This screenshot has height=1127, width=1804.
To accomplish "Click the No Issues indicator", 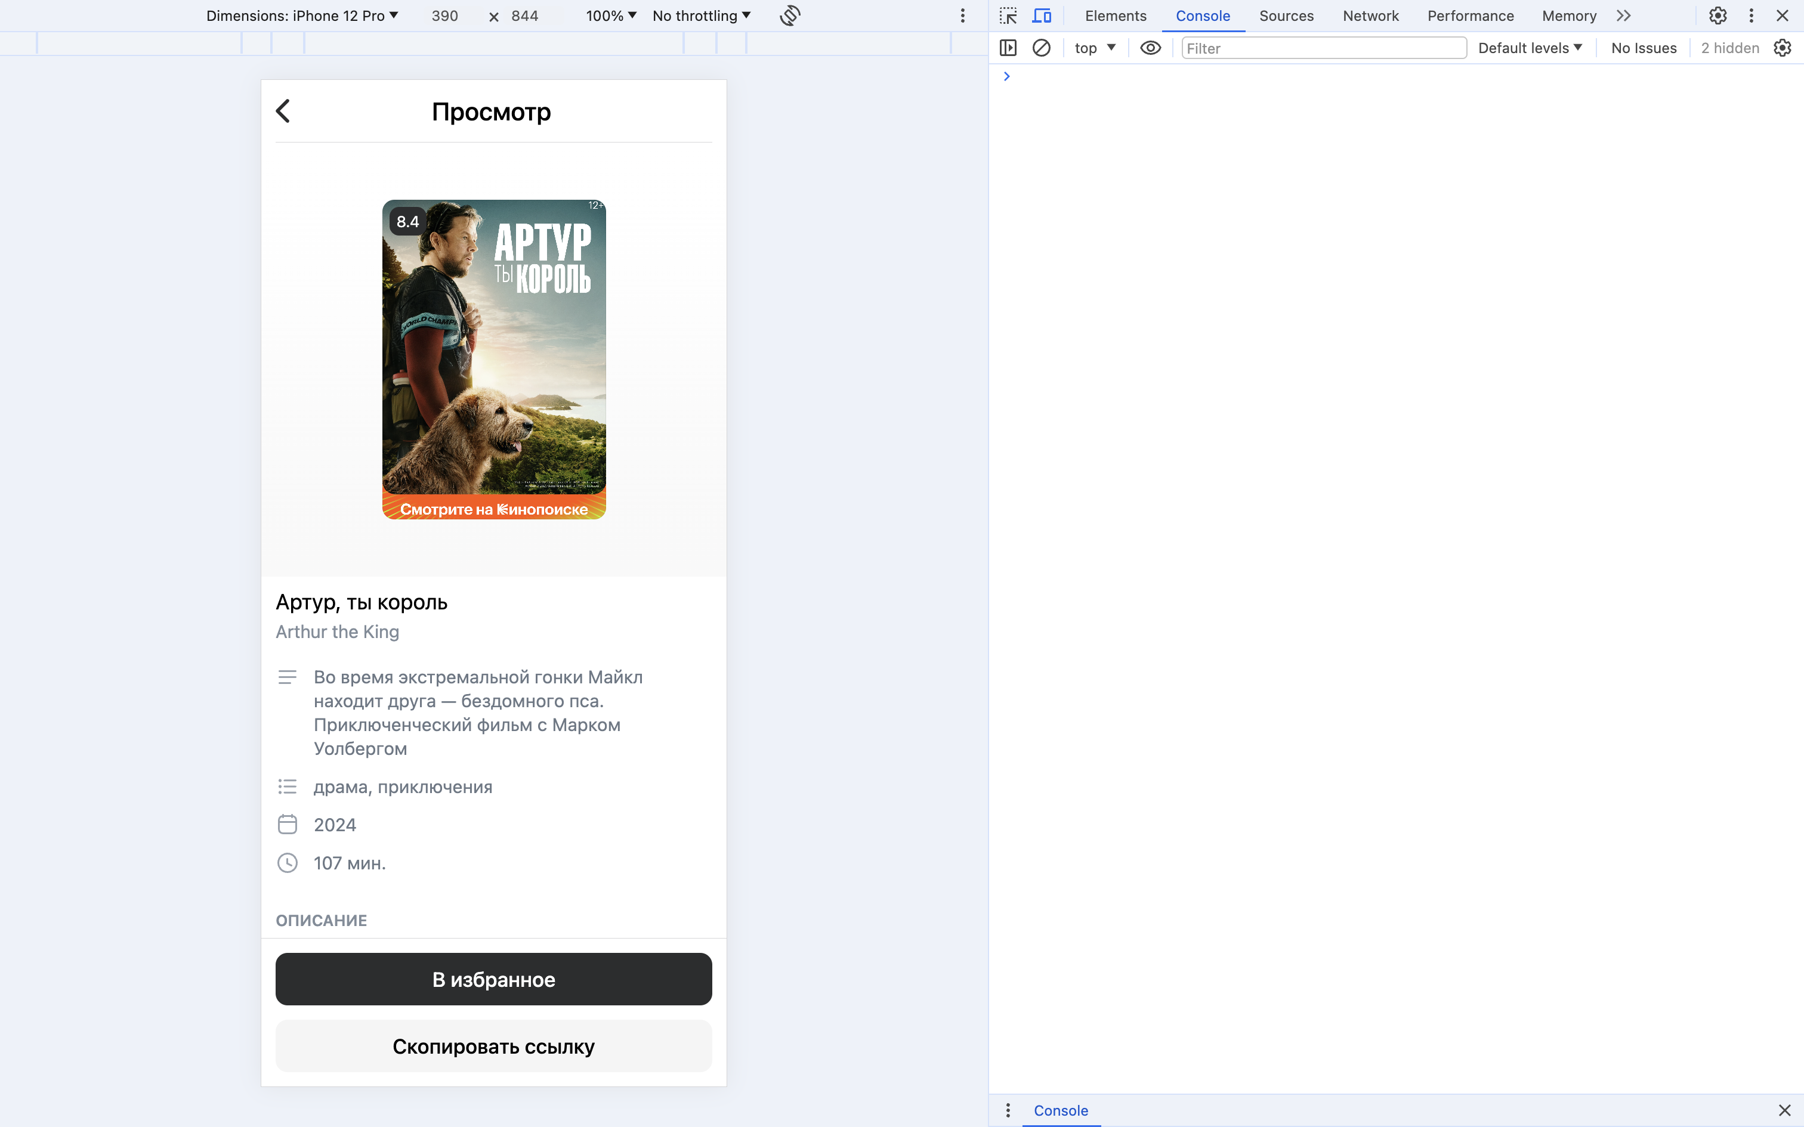I will click(x=1643, y=48).
